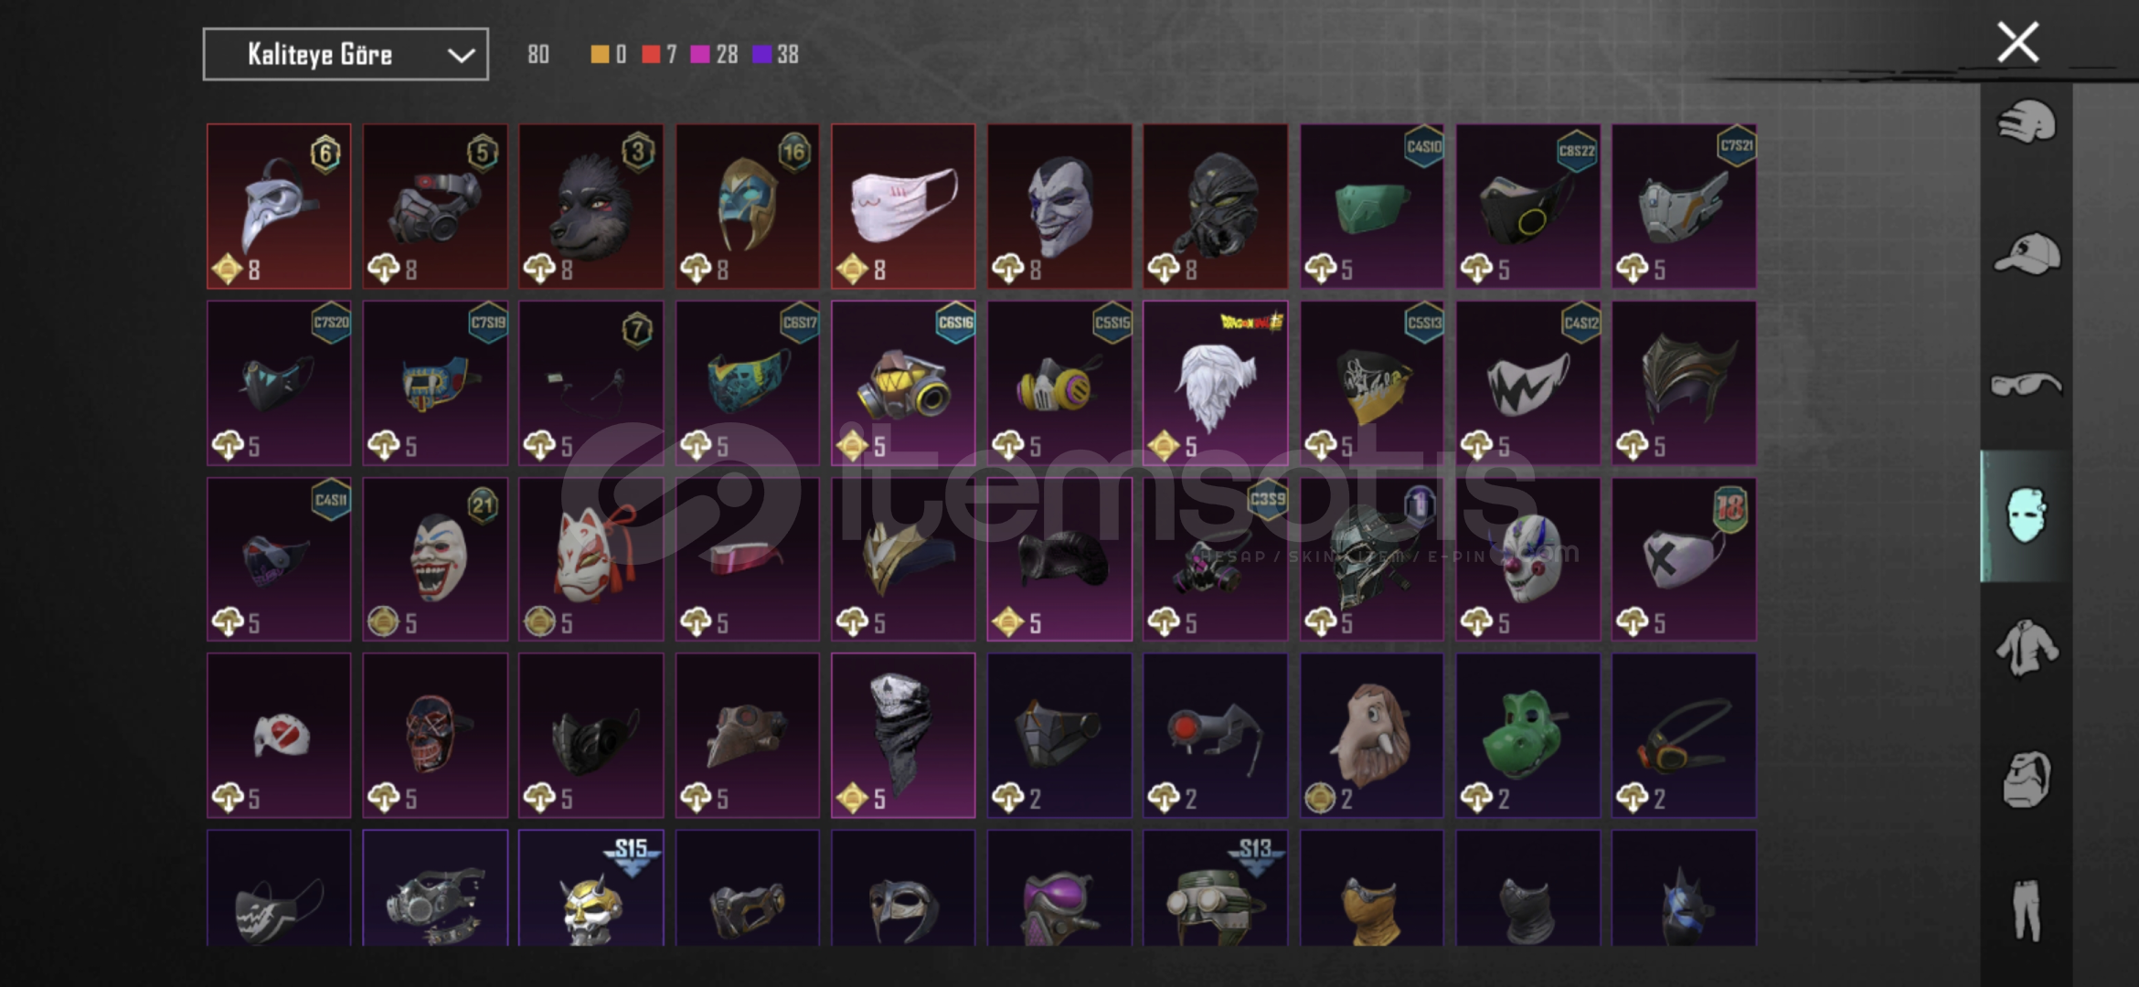The image size is (2139, 987).
Task: Open the cap hat category
Action: (2027, 253)
